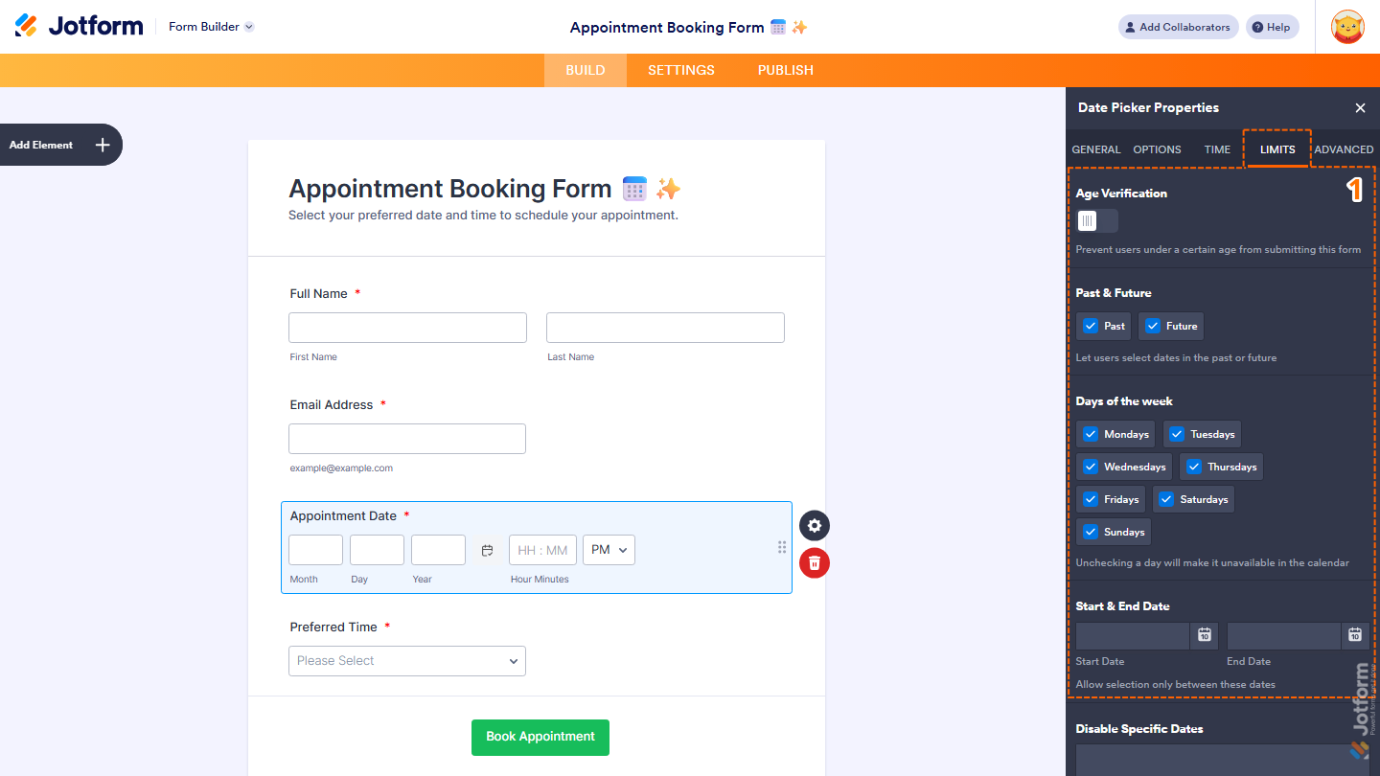Click the Full Name field label

[x=319, y=294]
